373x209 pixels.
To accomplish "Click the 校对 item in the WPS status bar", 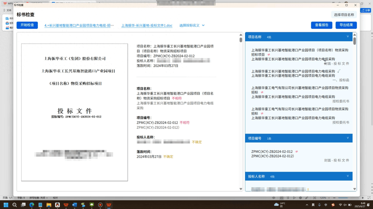I will [55, 198].
